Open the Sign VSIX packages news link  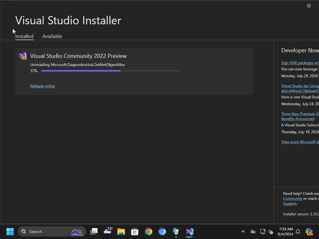point(300,63)
